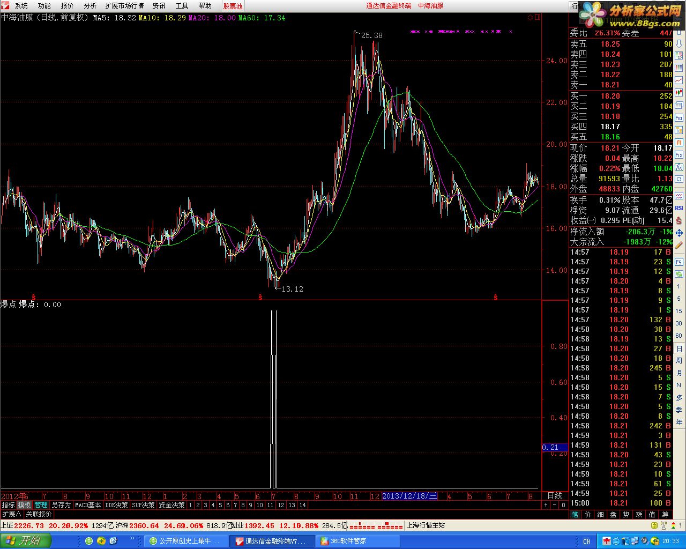Select the 1-minute period button

pos(679,286)
